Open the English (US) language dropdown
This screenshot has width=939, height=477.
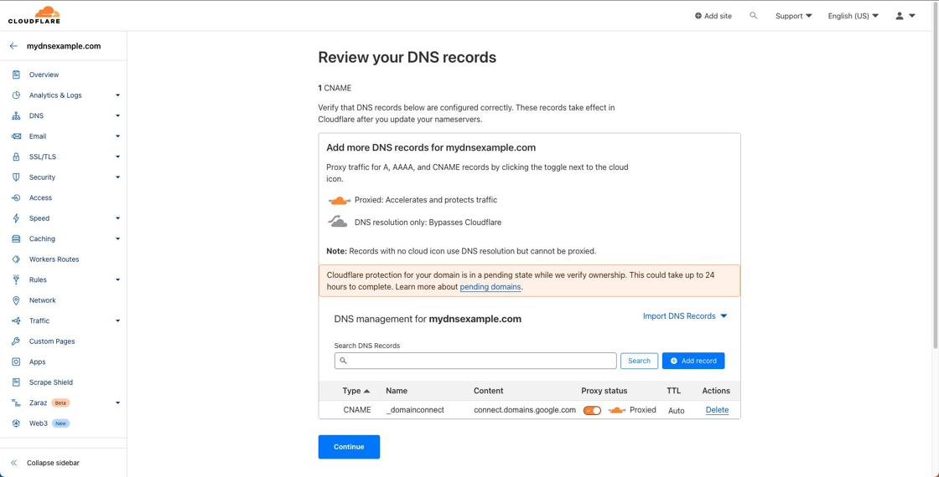coord(853,16)
